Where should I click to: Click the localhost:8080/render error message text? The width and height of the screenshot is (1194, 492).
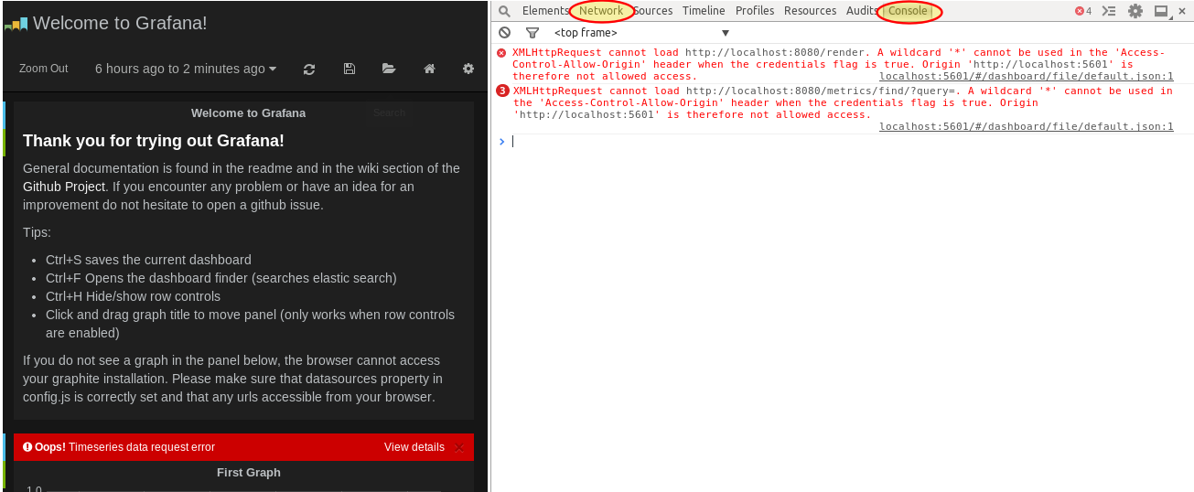[x=838, y=65]
